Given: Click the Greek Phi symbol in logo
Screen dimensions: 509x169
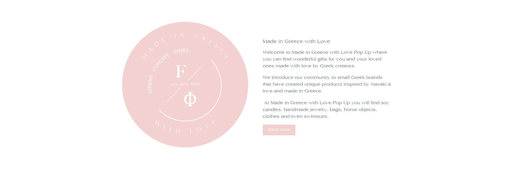Looking at the screenshot, I should (190, 99).
